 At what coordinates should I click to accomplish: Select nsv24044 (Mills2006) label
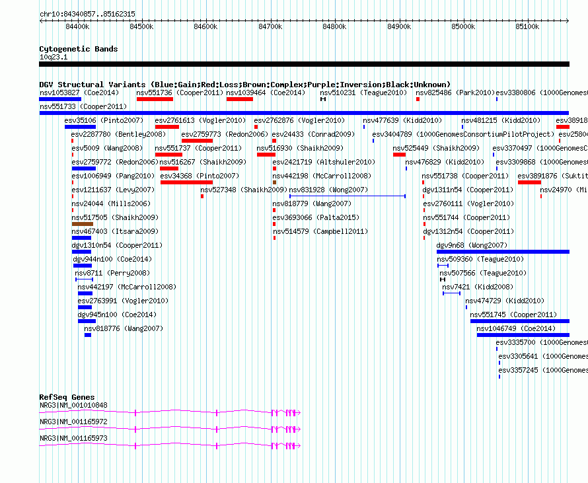pyautogui.click(x=111, y=204)
